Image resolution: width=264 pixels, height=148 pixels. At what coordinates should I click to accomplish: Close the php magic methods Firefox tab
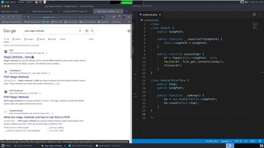tap(121, 11)
